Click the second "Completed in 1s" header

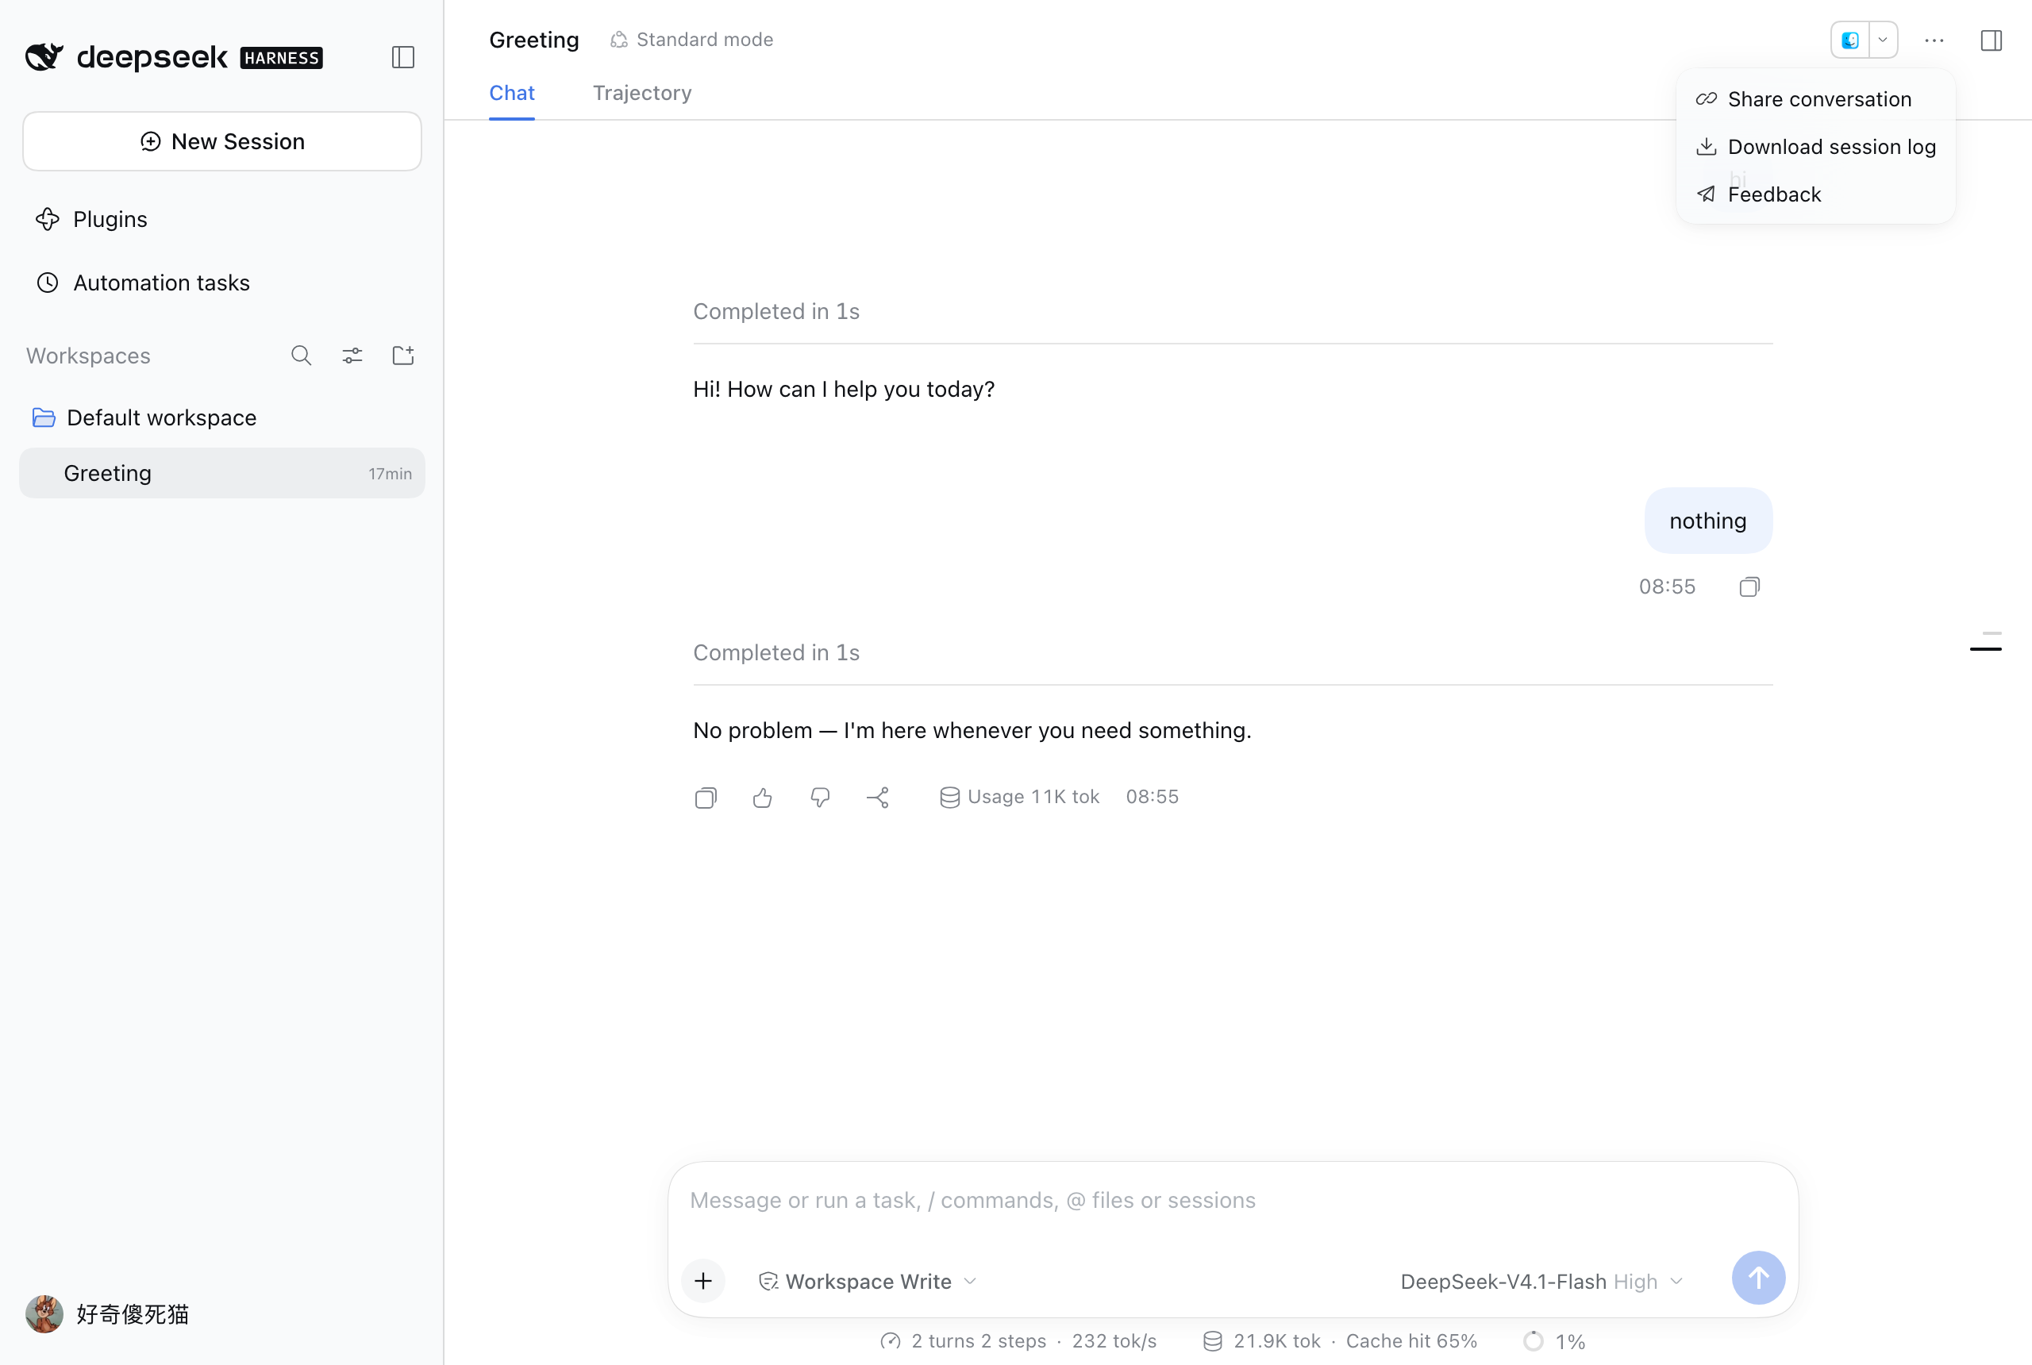pyautogui.click(x=775, y=653)
